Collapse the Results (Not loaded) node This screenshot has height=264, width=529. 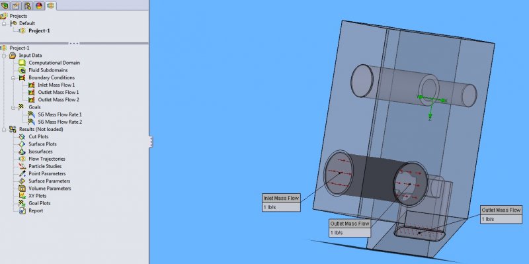[x=4, y=129]
